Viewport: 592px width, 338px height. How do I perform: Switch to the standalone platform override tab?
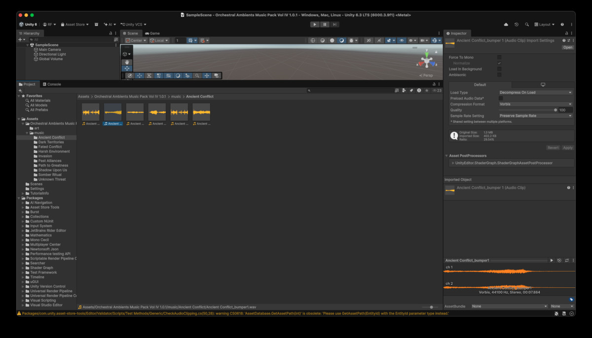(543, 85)
